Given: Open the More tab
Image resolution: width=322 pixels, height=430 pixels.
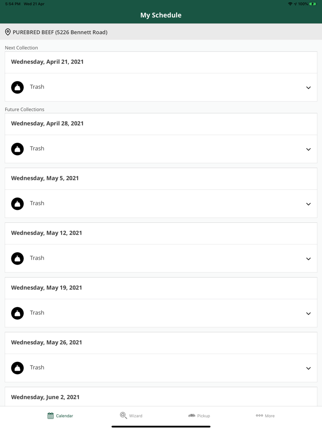Looking at the screenshot, I should point(265,416).
